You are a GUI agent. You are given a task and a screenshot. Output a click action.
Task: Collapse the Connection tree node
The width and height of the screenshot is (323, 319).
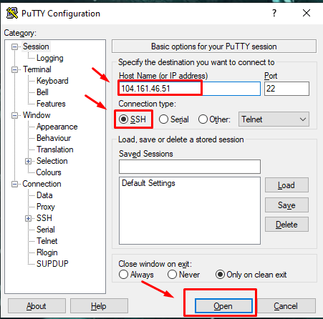click(x=14, y=185)
